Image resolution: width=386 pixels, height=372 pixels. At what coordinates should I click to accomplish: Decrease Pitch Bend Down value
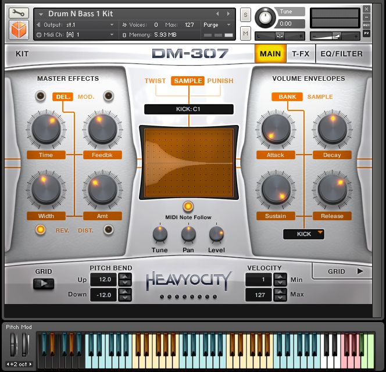coord(125,298)
